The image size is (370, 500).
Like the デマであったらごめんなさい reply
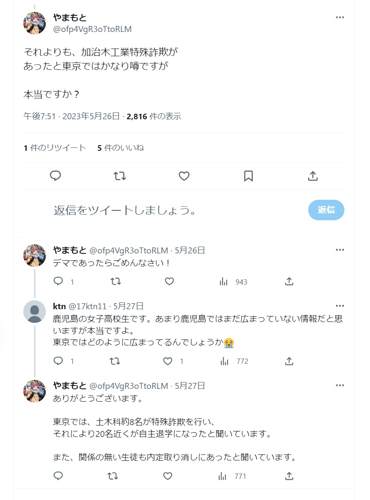[x=169, y=282]
